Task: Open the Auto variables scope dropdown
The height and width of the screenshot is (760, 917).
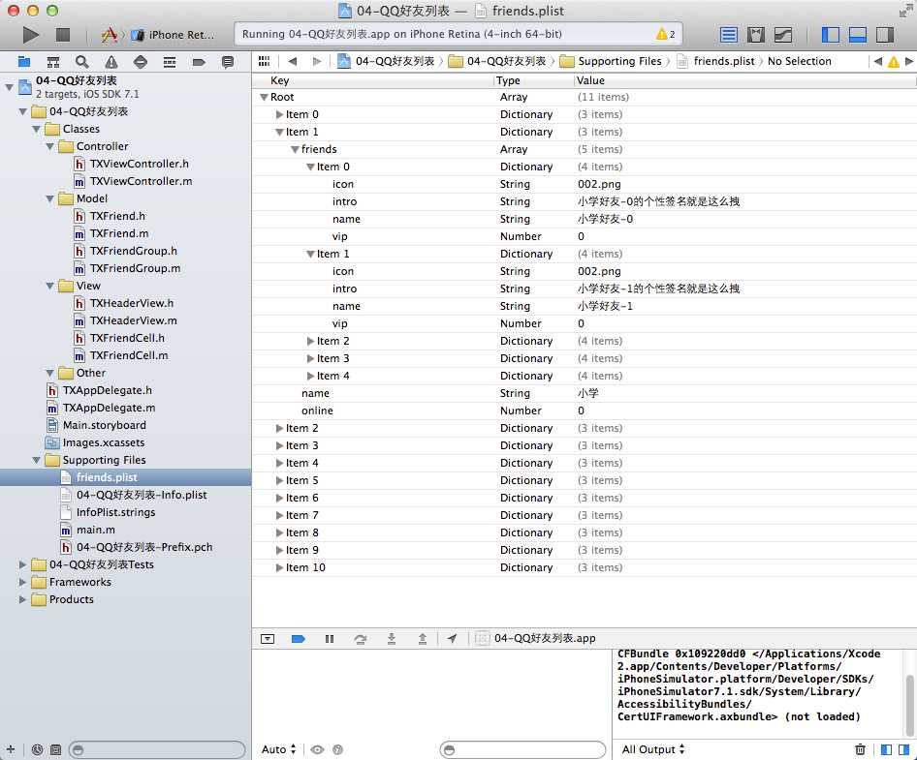Action: [279, 749]
